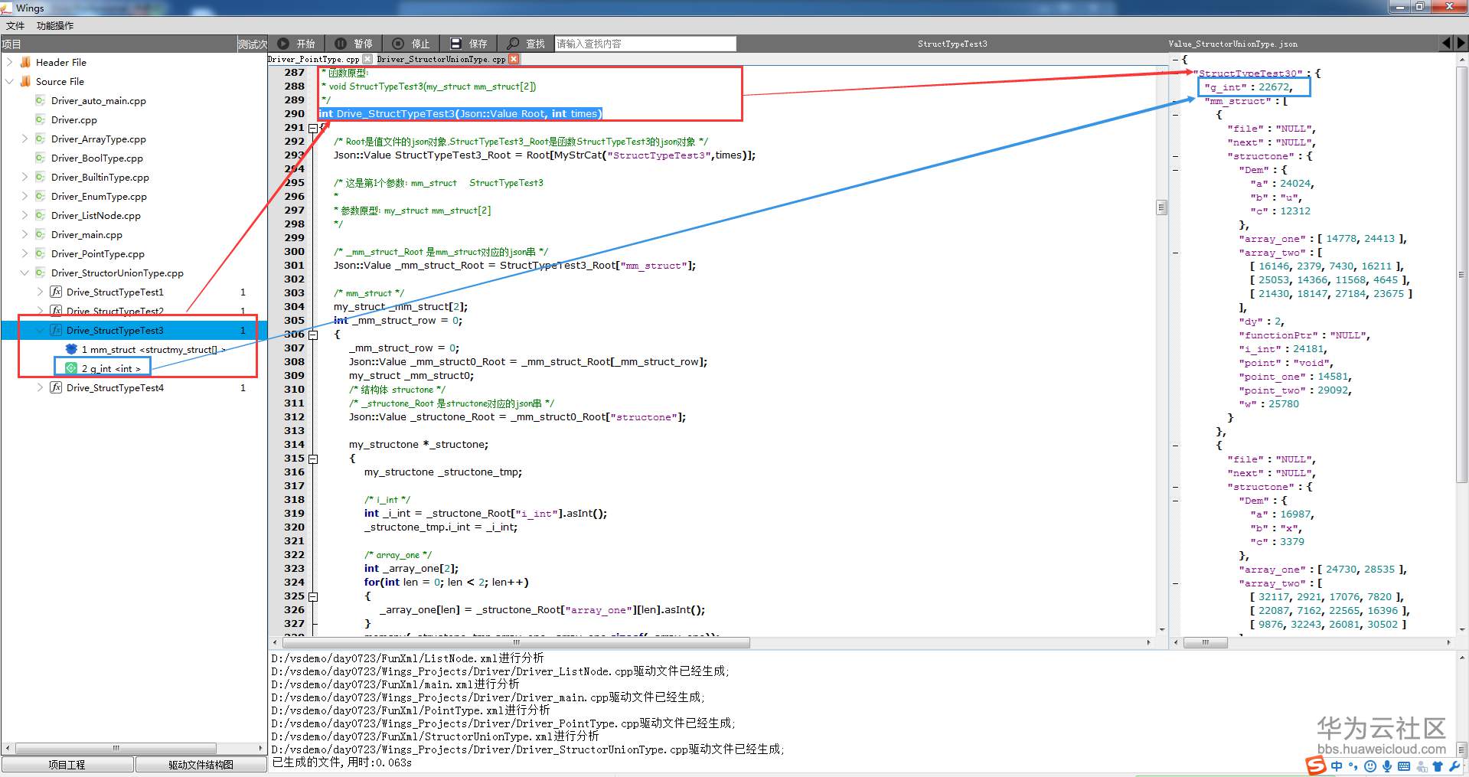Screen dimensions: 1469x777
Task: Toggle Chinese input mode on the IME bar
Action: (1337, 766)
